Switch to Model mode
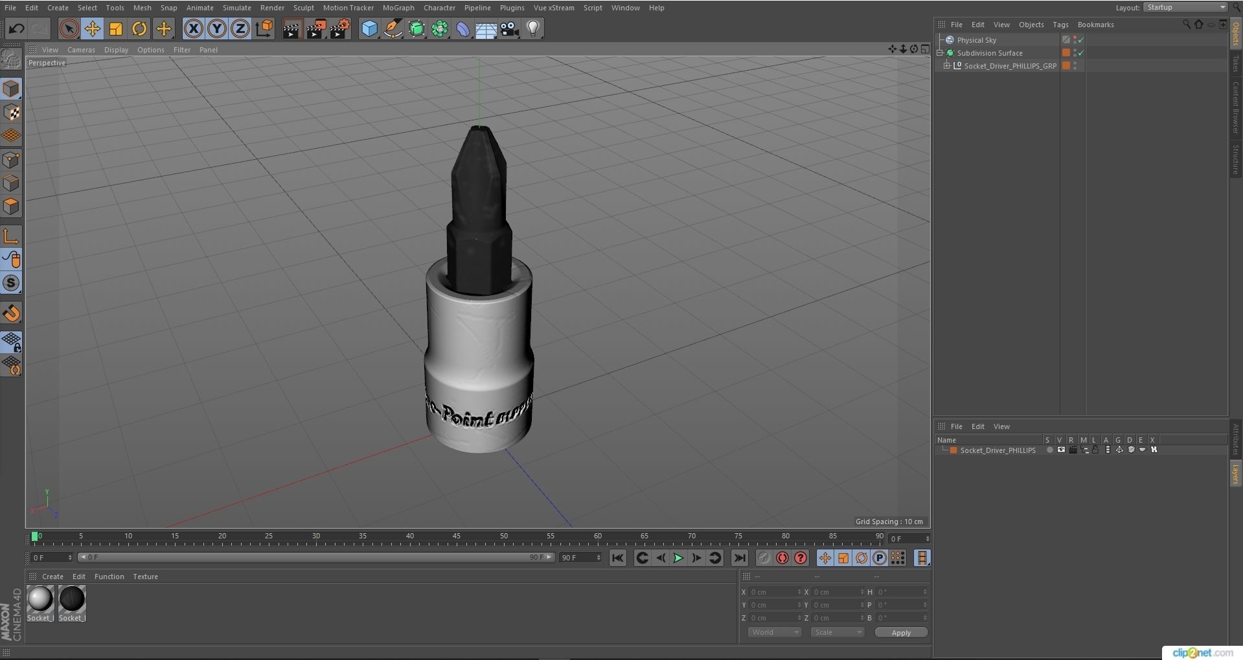The image size is (1243, 660). pyautogui.click(x=11, y=89)
